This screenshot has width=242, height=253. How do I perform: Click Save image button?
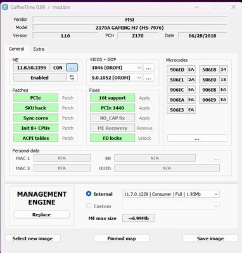tap(210, 238)
